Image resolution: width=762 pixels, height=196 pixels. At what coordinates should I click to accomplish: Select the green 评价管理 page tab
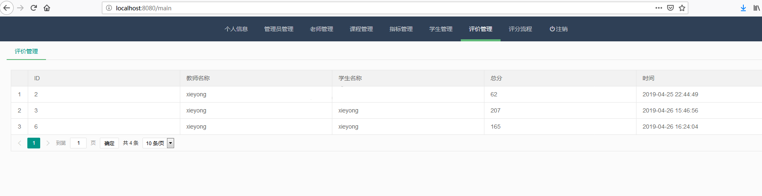point(27,51)
